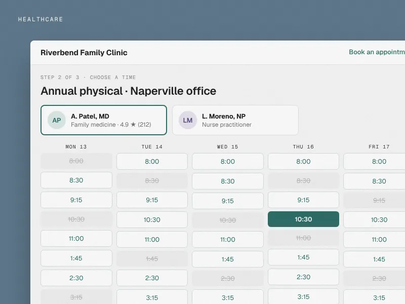Pick Wednesday 15 at 8:00
Image resolution: width=405 pixels, height=304 pixels.
(228, 161)
